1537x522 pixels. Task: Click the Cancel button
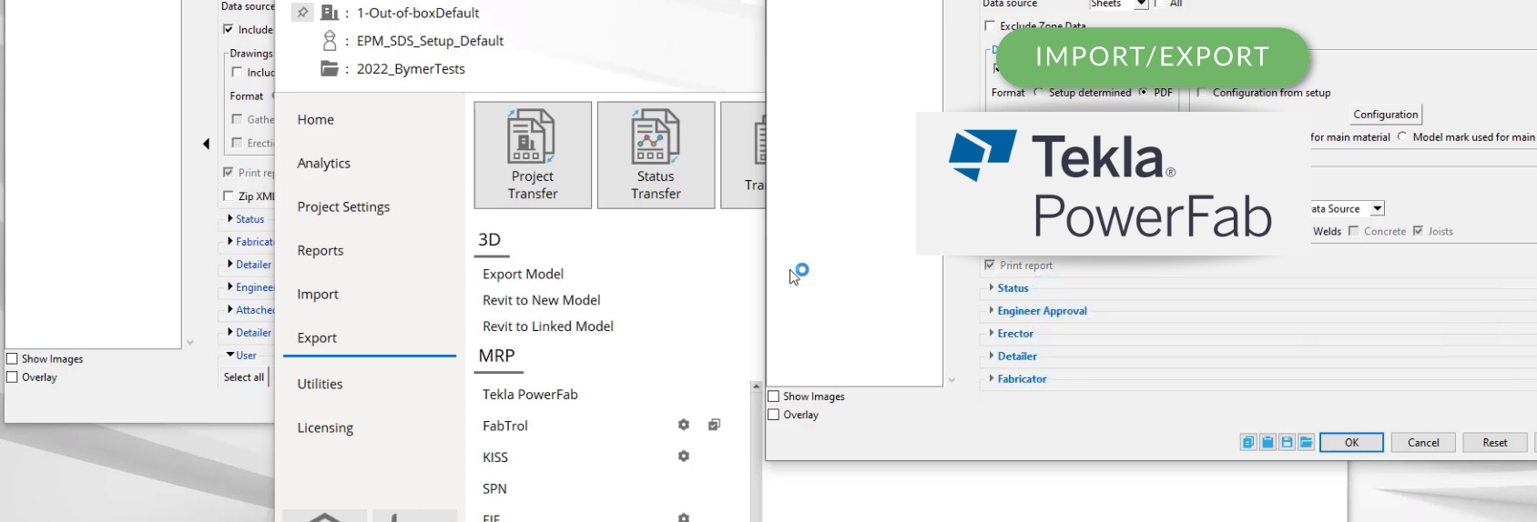point(1423,443)
